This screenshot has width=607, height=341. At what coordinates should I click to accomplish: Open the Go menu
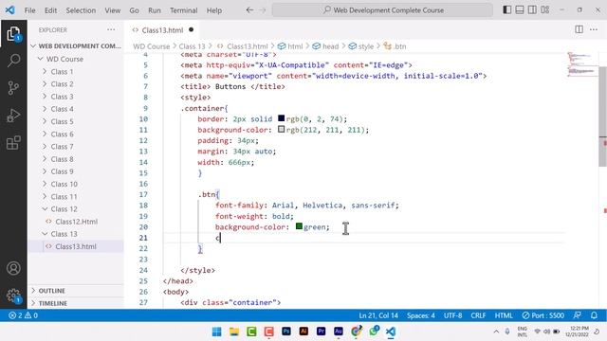(x=134, y=10)
